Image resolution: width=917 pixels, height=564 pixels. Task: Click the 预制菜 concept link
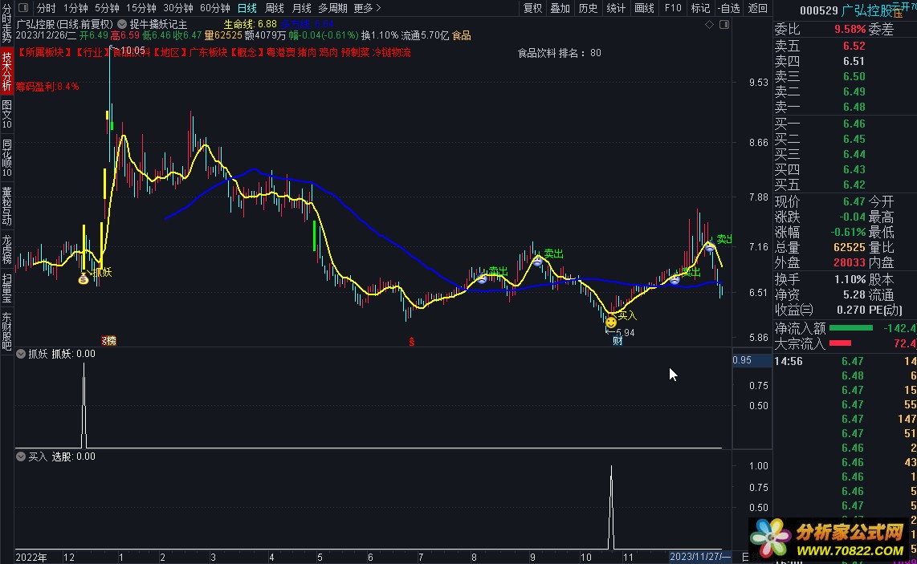[x=356, y=53]
